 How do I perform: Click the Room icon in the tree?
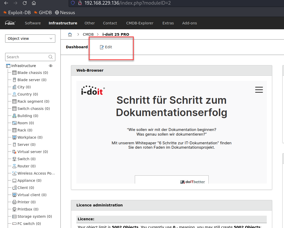[14, 123]
